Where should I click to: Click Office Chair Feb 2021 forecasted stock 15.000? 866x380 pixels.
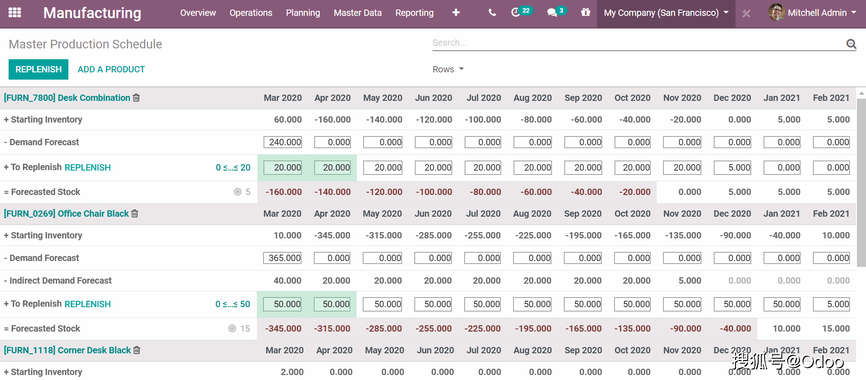click(836, 328)
